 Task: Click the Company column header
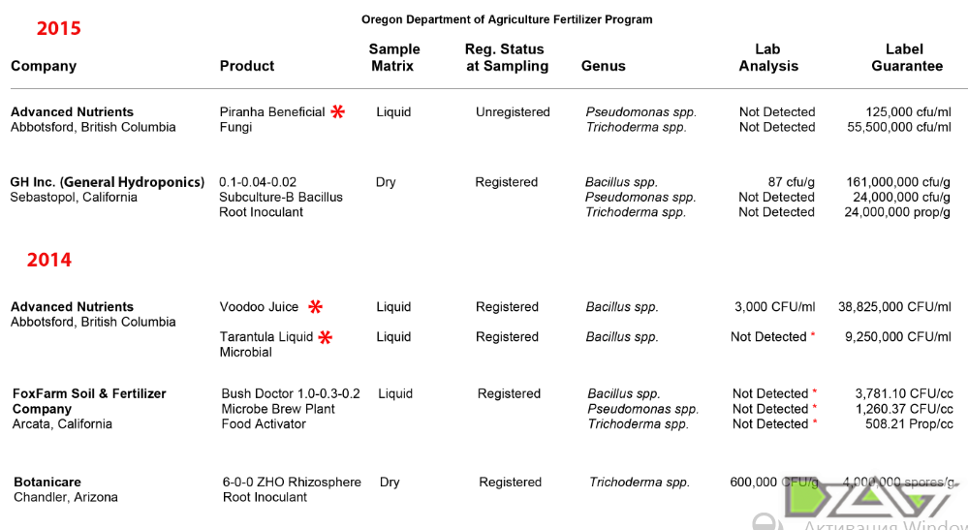[44, 66]
